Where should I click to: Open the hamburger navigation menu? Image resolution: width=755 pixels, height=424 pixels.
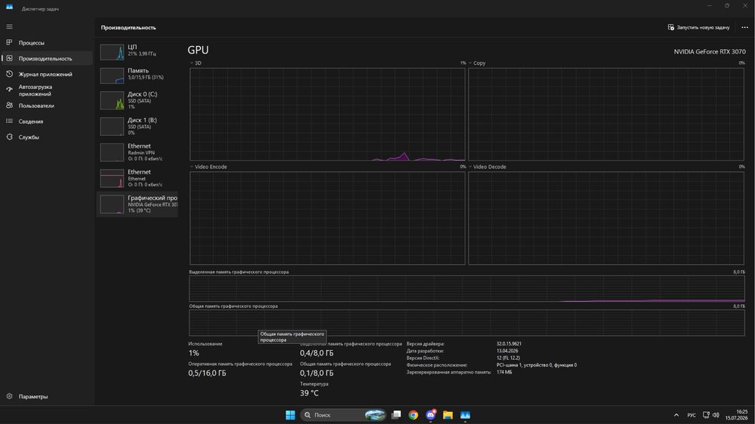pyautogui.click(x=9, y=27)
